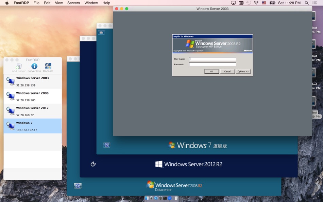Open the Servers menu
Viewport: 323px width, 202px height.
coord(73,3)
